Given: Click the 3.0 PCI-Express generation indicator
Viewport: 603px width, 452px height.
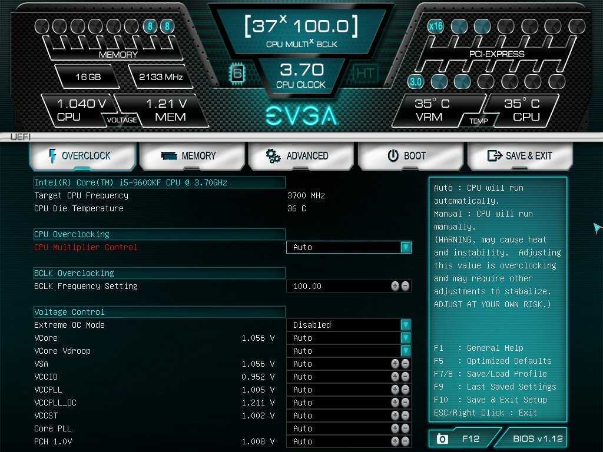Looking at the screenshot, I should point(416,82).
